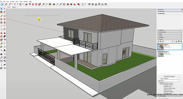
Task: Activate the Move tool in top toolbar
Action: click(33, 4)
